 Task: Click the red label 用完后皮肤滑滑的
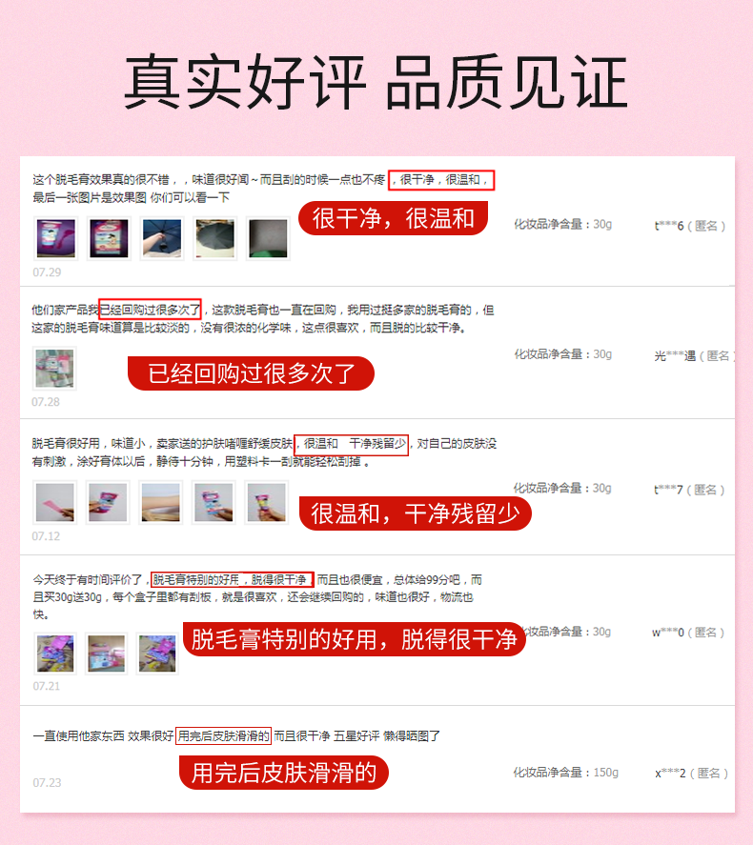[284, 773]
